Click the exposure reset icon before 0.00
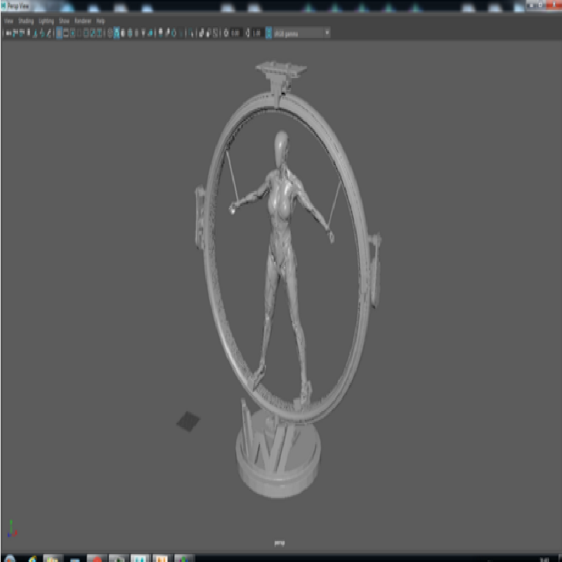 [225, 33]
